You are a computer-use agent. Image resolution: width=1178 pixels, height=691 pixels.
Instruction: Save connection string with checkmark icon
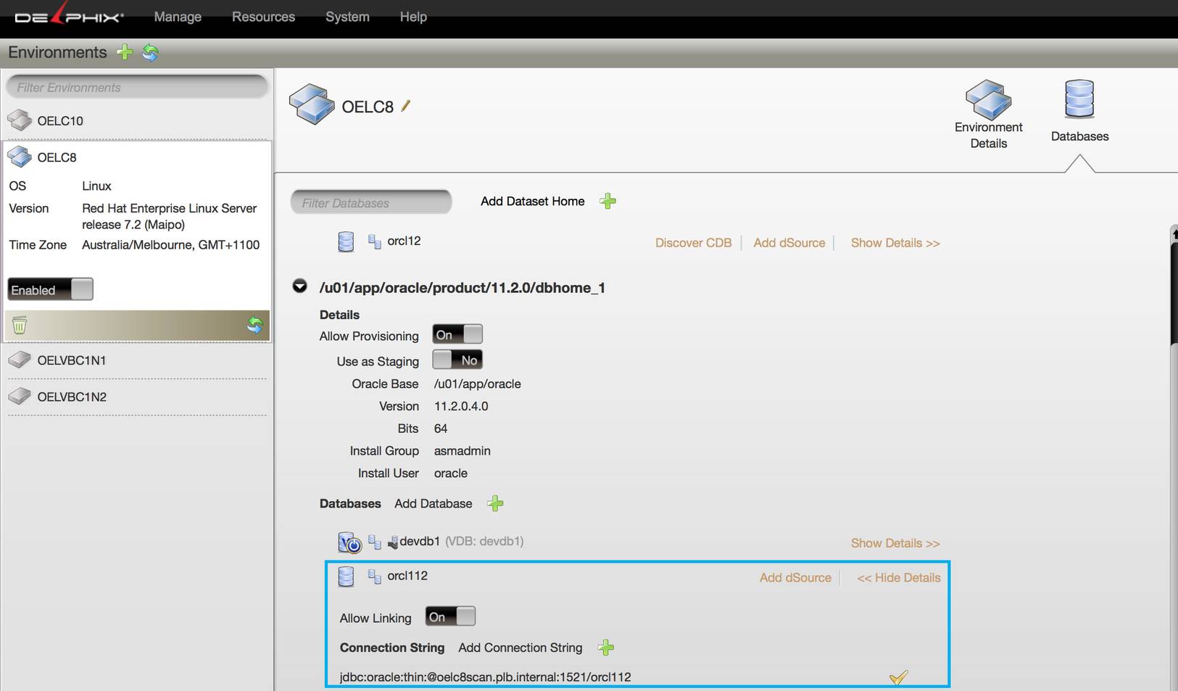coord(899,677)
